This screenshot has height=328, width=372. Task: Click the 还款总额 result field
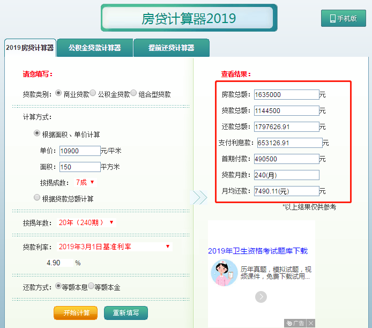coord(287,127)
